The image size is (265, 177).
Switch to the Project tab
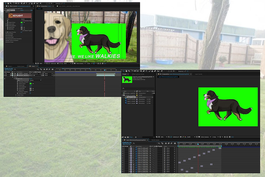click(125, 74)
